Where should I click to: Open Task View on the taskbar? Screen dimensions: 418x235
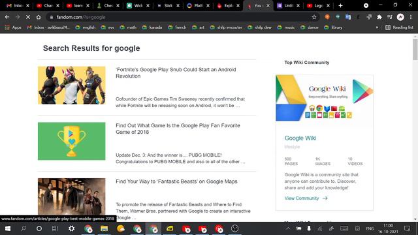(x=55, y=228)
